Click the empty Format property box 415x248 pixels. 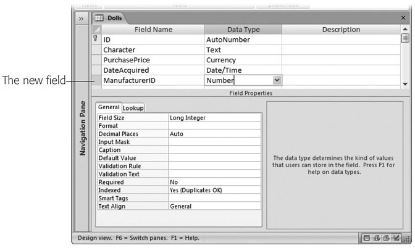(215, 126)
